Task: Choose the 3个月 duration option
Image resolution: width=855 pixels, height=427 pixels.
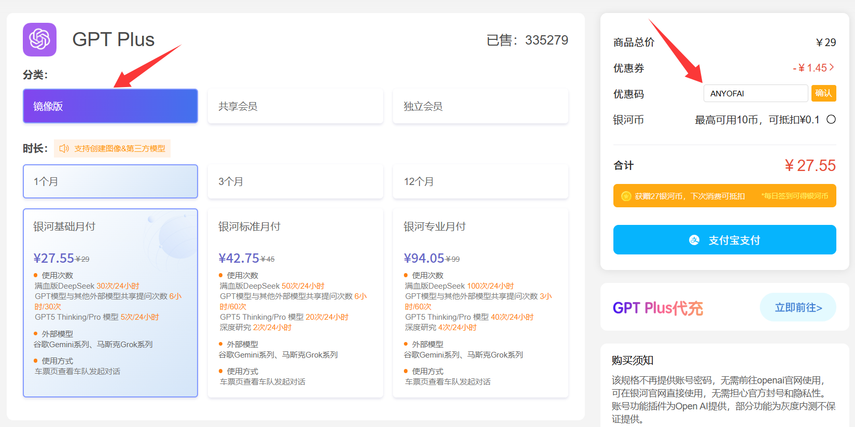Action: (x=296, y=181)
